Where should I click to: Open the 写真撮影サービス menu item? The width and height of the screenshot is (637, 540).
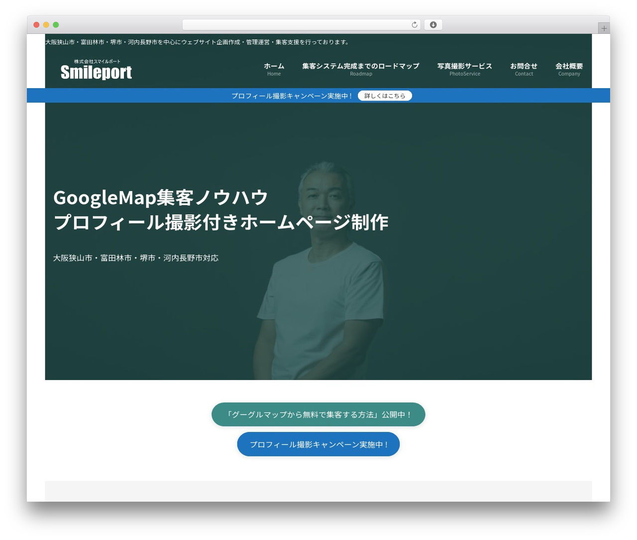click(465, 69)
